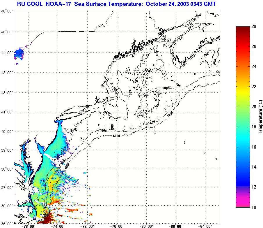
Task: Click the -68° 00' longitude label
Action: (x=146, y=226)
